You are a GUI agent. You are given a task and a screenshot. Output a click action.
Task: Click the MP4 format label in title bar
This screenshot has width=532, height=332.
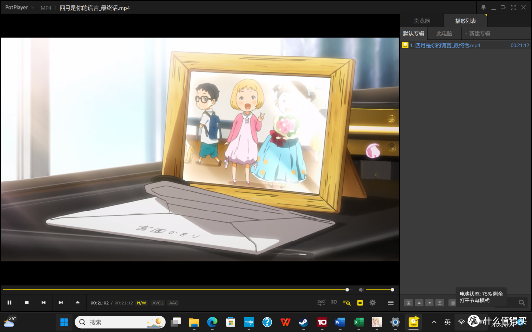pos(46,8)
